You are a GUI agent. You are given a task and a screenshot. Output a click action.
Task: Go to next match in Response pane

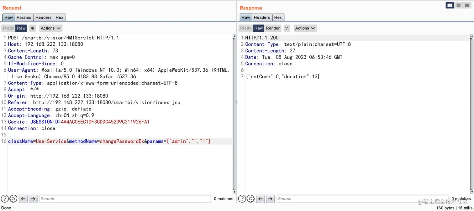tap(271, 198)
